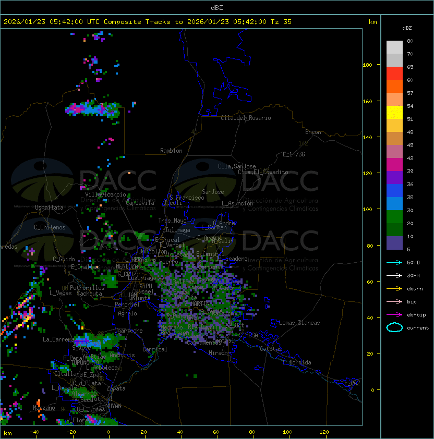The image size is (434, 439).
Task: Click the Capdevila place label
Action: (140, 203)
